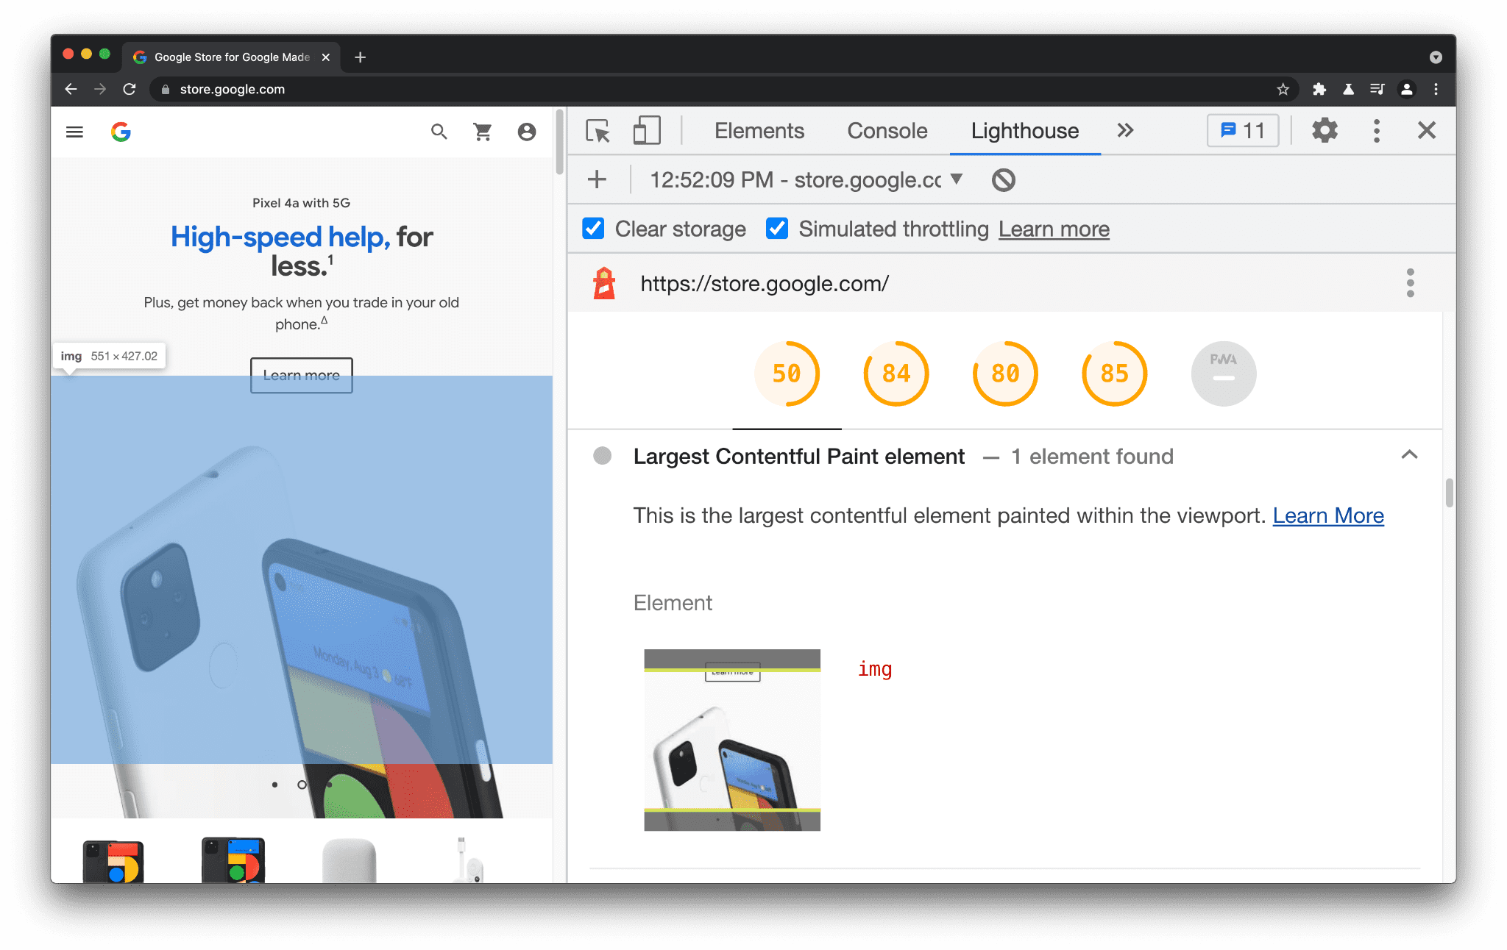Click the LCP element thumbnail
This screenshot has width=1507, height=950.
[731, 737]
